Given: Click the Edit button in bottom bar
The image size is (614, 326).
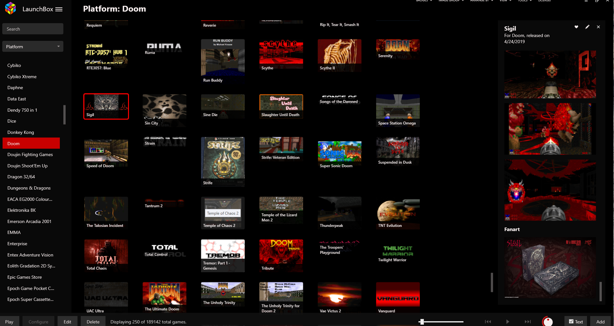Looking at the screenshot, I should coord(67,321).
